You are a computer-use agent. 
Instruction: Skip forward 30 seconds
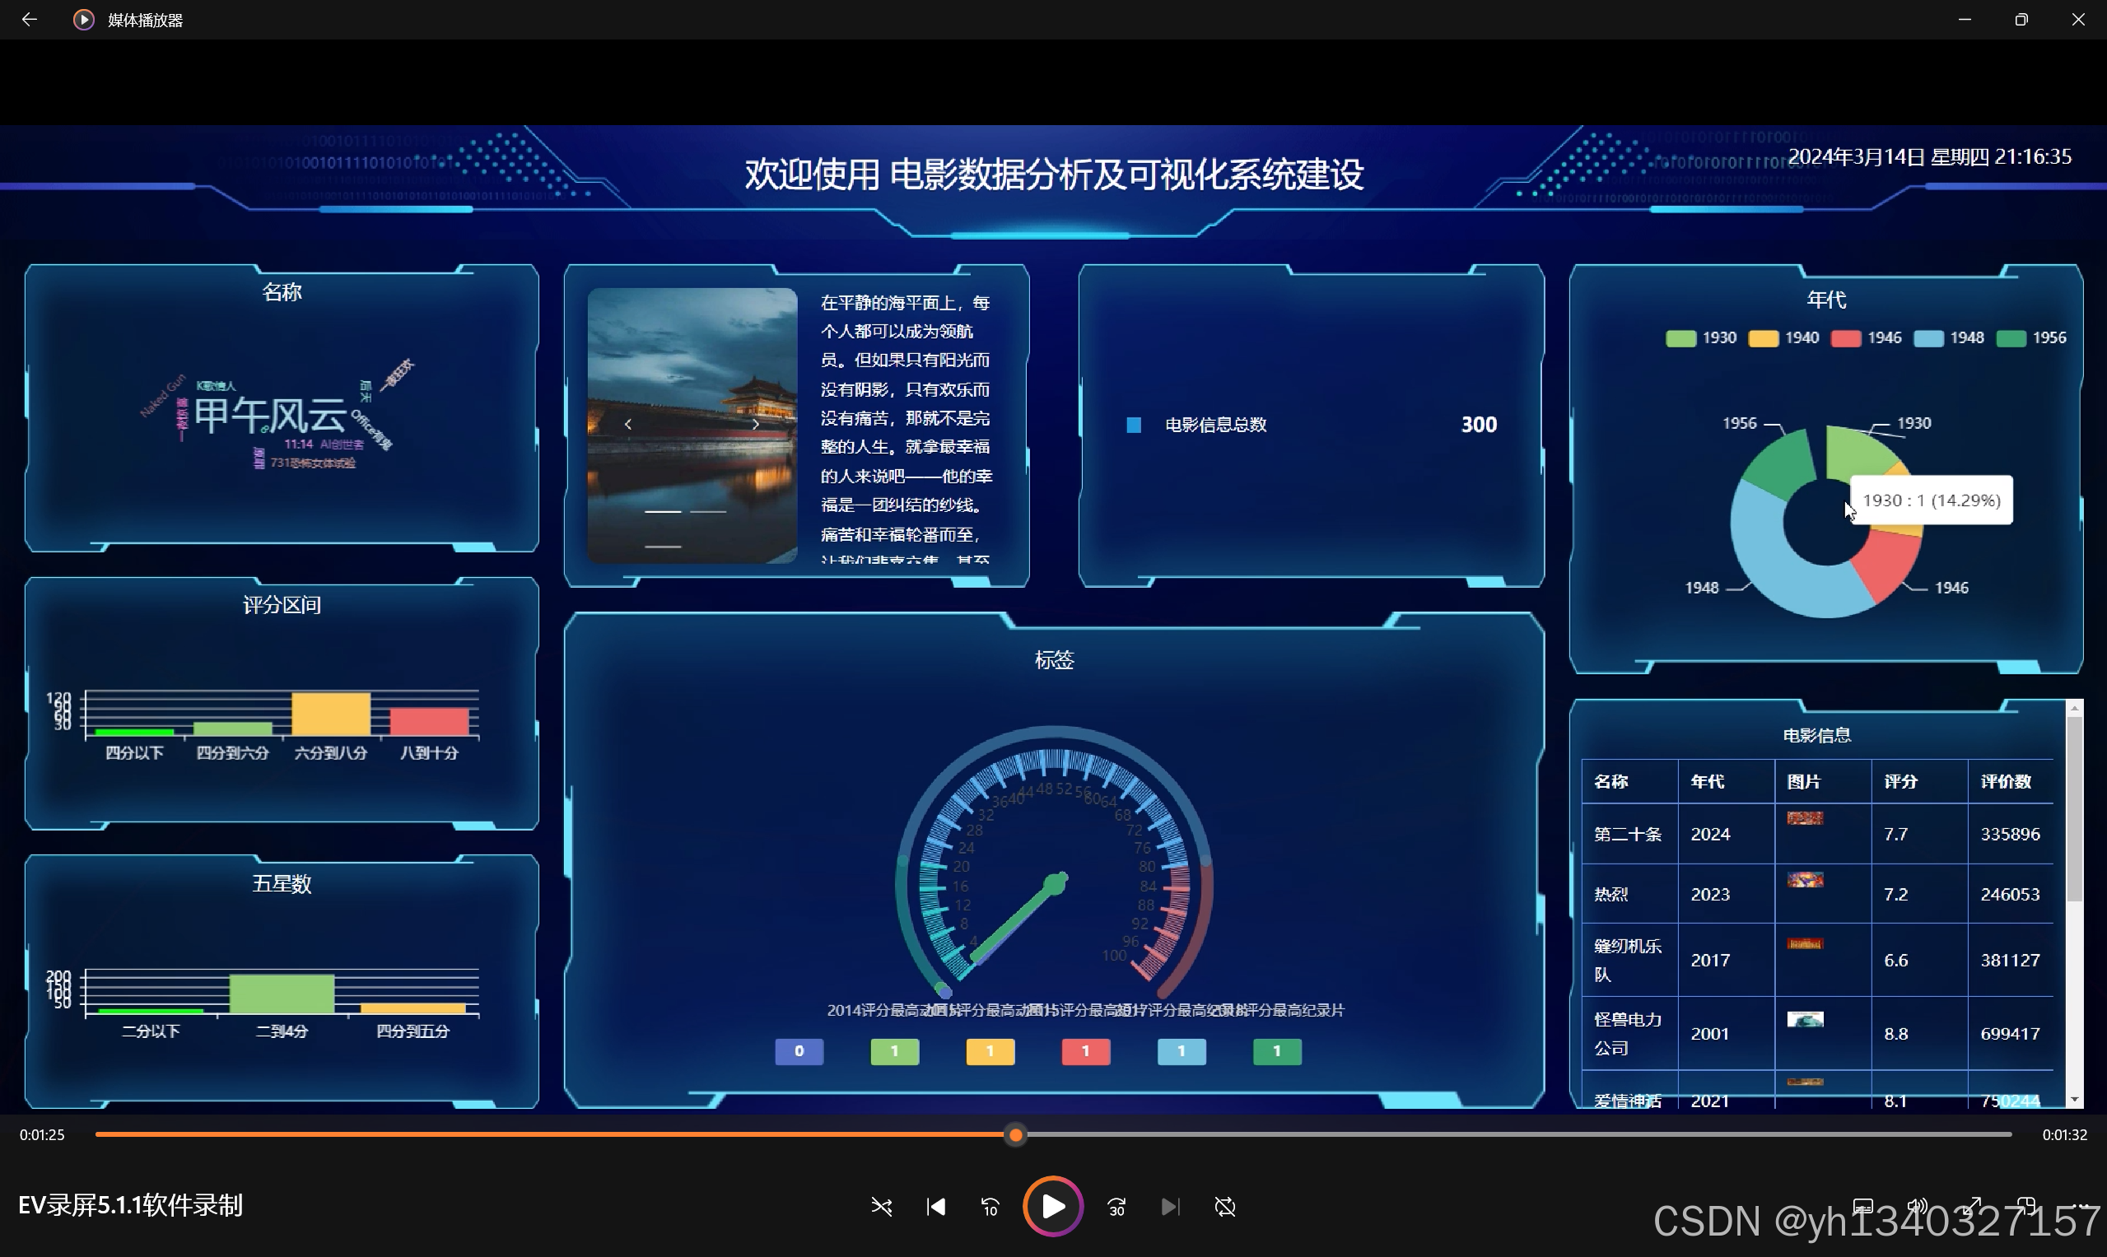click(x=1116, y=1206)
